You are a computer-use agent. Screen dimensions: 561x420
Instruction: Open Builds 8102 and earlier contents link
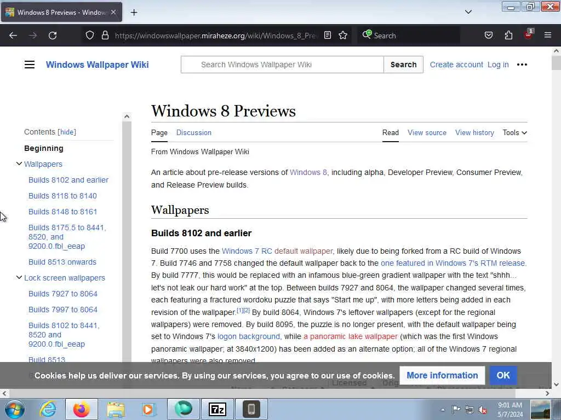point(68,180)
